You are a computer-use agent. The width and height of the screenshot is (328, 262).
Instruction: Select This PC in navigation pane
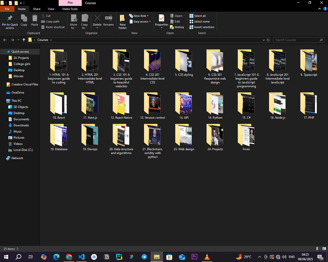[14, 101]
